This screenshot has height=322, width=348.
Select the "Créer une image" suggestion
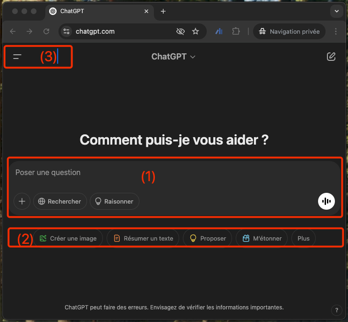pyautogui.click(x=68, y=238)
